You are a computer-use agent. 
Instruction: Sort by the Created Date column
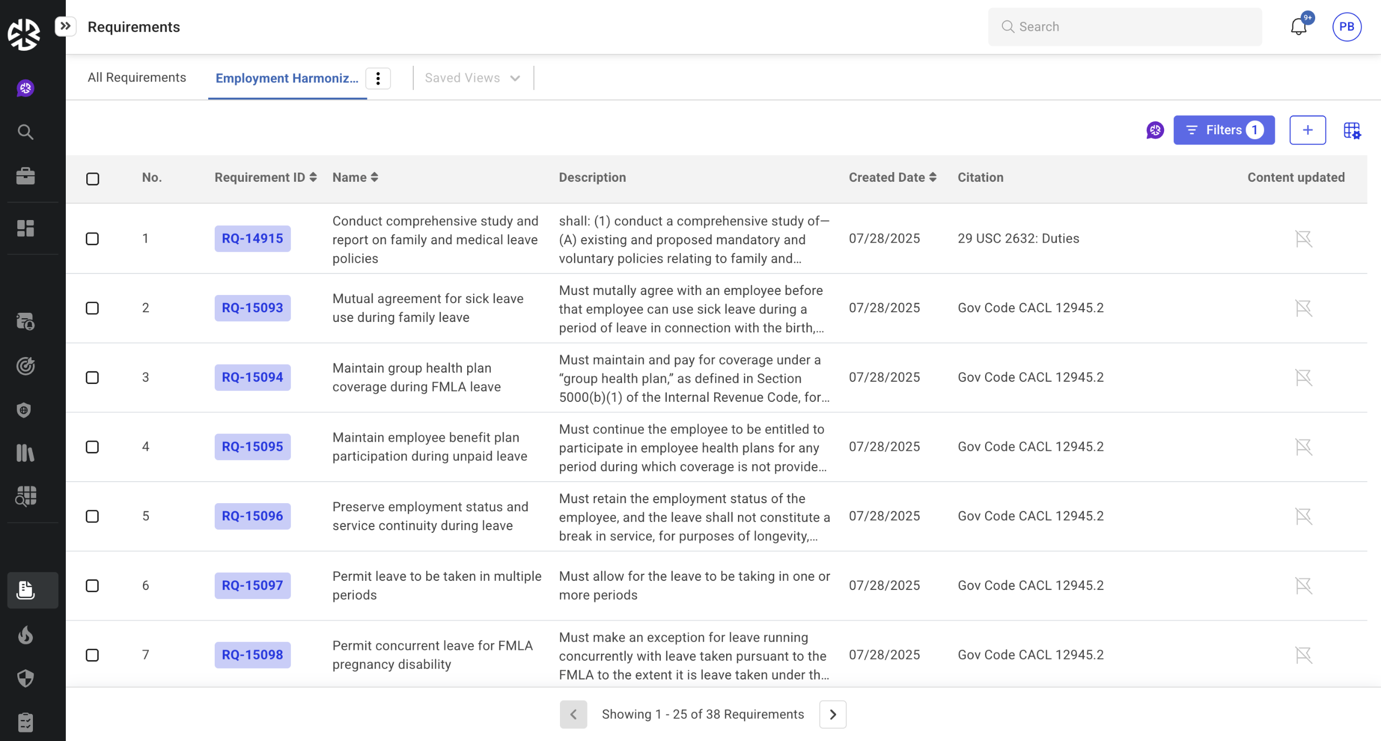point(892,177)
